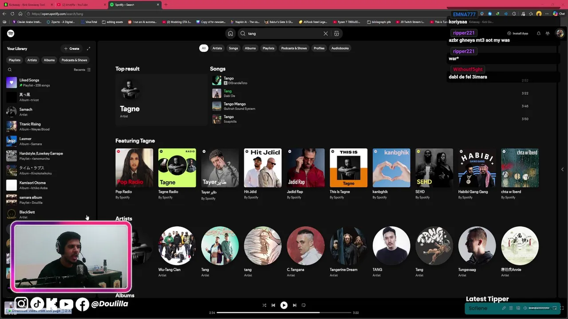The width and height of the screenshot is (568, 319).
Task: Open the SEHD playlist card
Action: (x=434, y=174)
